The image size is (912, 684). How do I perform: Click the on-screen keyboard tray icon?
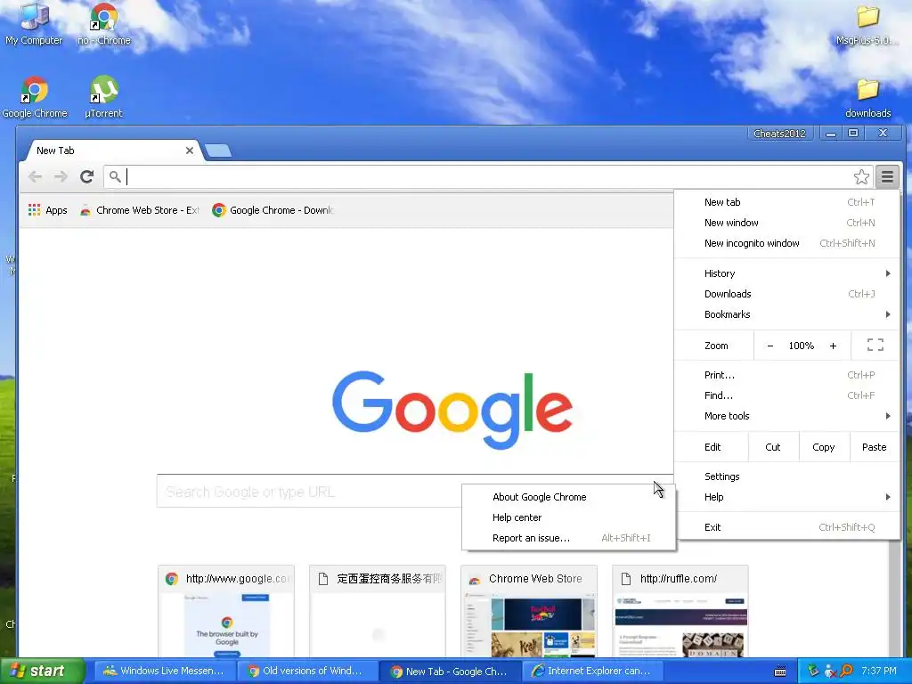point(780,671)
